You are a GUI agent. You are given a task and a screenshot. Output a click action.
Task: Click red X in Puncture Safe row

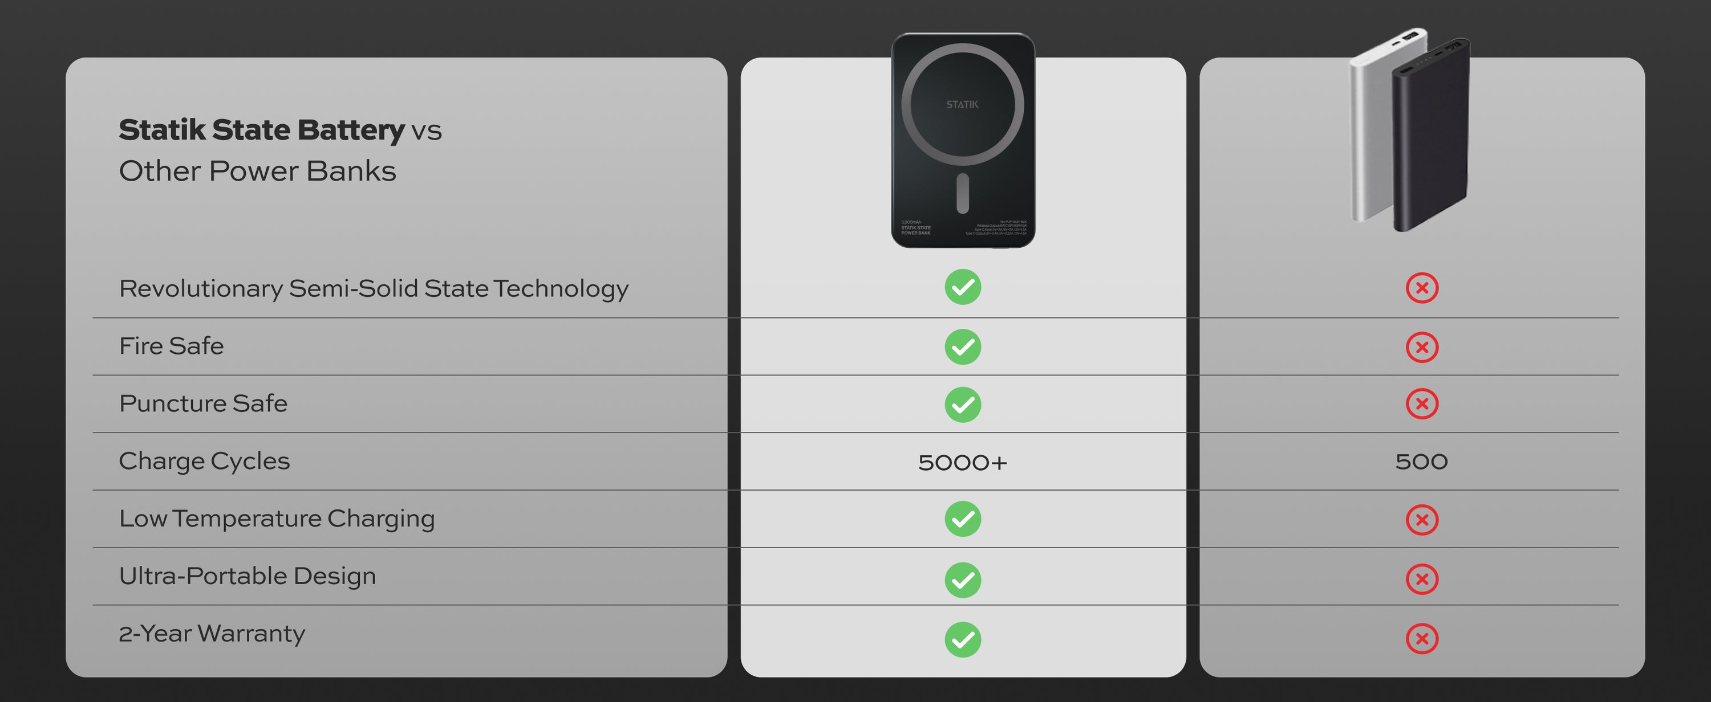click(x=1421, y=404)
